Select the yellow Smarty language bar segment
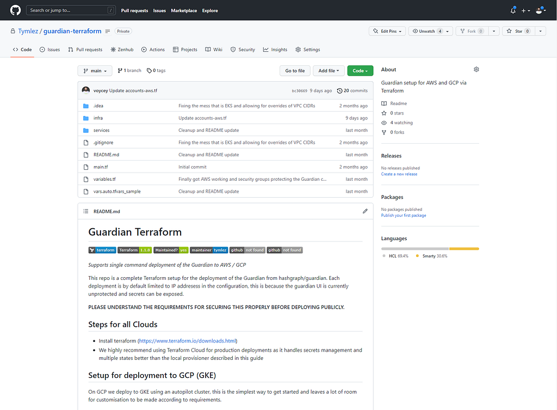Image resolution: width=557 pixels, height=410 pixels. (465, 249)
